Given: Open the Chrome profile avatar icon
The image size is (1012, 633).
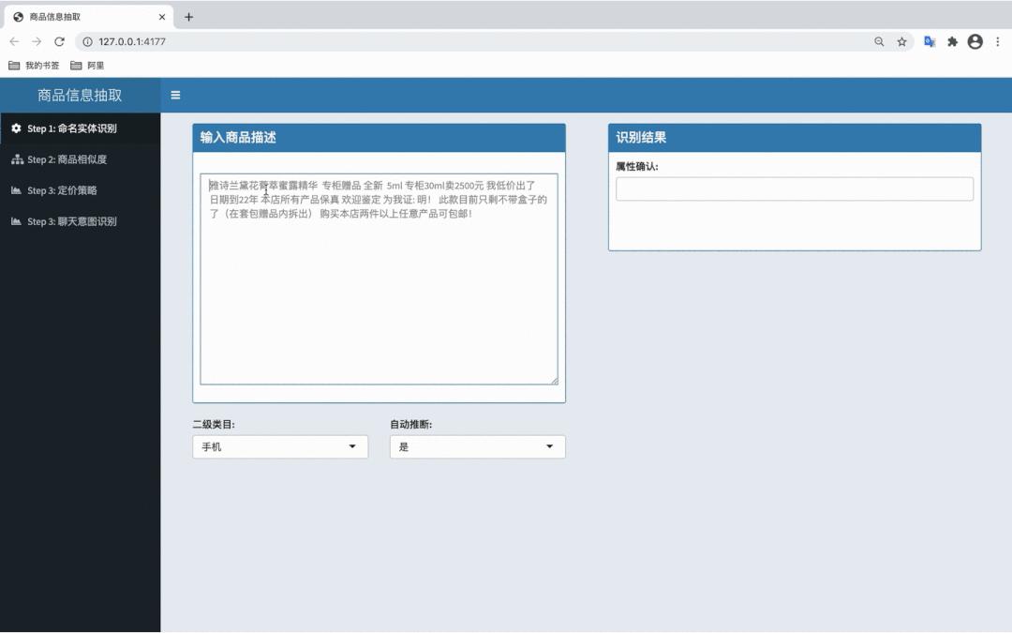Looking at the screenshot, I should tap(975, 41).
